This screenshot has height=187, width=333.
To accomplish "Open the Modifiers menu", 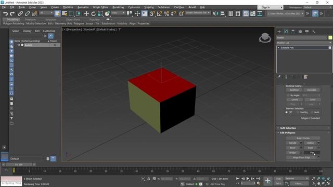I will pos(68,7).
